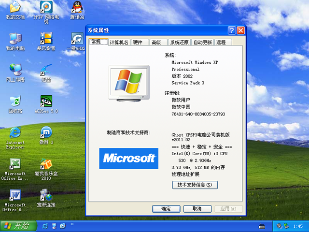Switch to the 远程 tab
This screenshot has height=232, width=309.
tap(223, 42)
